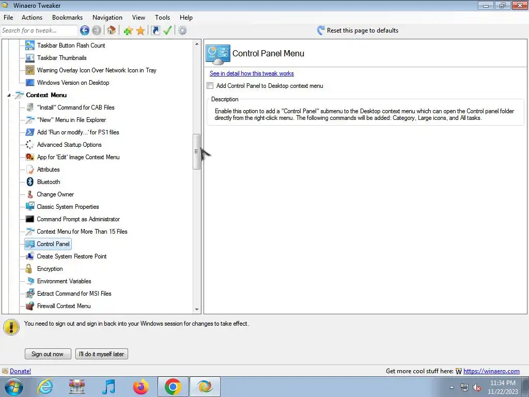Open the Bookmarks menu

[x=68, y=18]
